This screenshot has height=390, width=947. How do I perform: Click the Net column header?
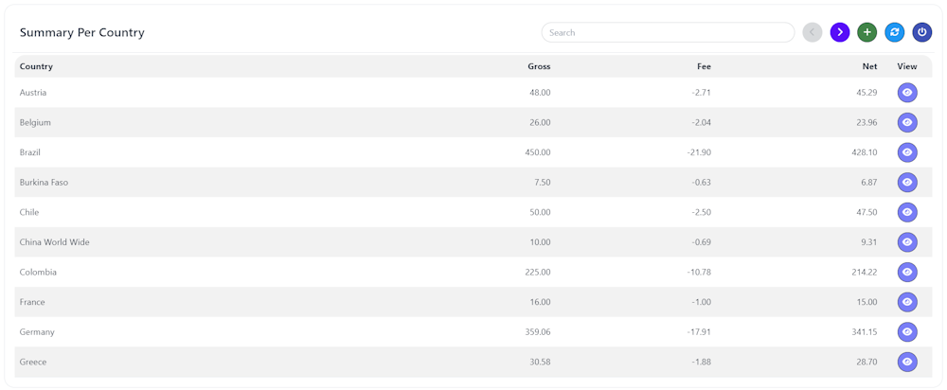tap(869, 66)
